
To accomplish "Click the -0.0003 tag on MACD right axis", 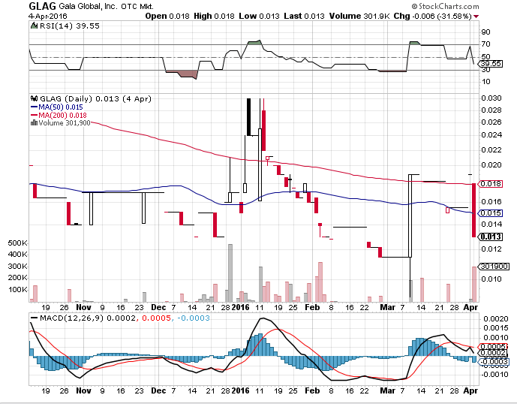I will pos(494,362).
